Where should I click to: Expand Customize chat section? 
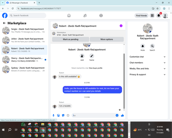148,57
